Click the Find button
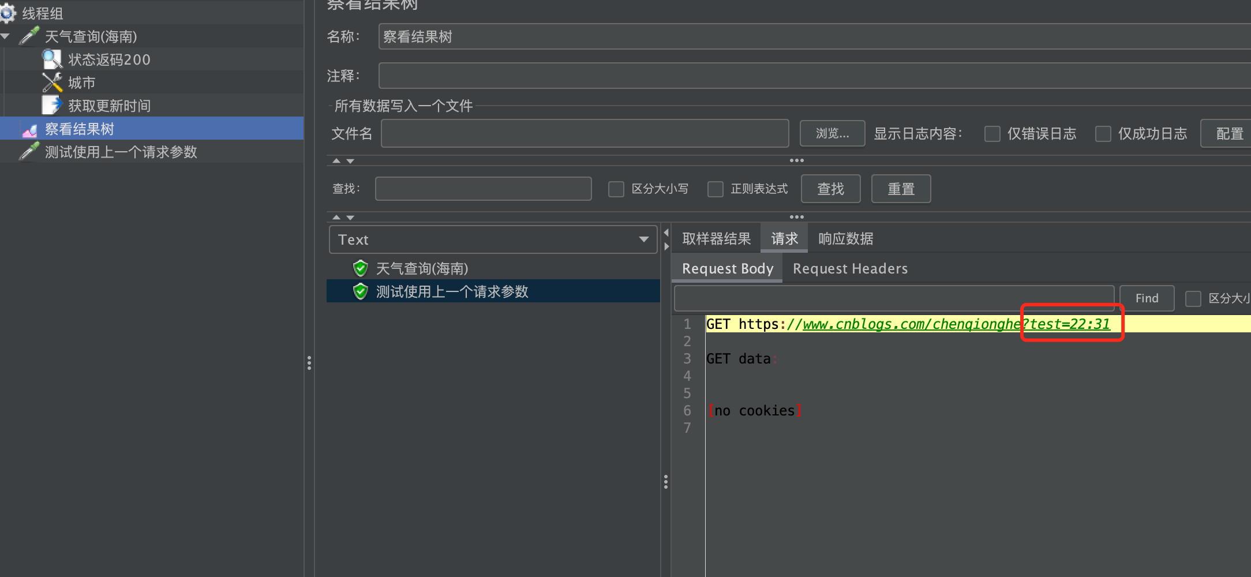Image resolution: width=1251 pixels, height=577 pixels. 1147,298
